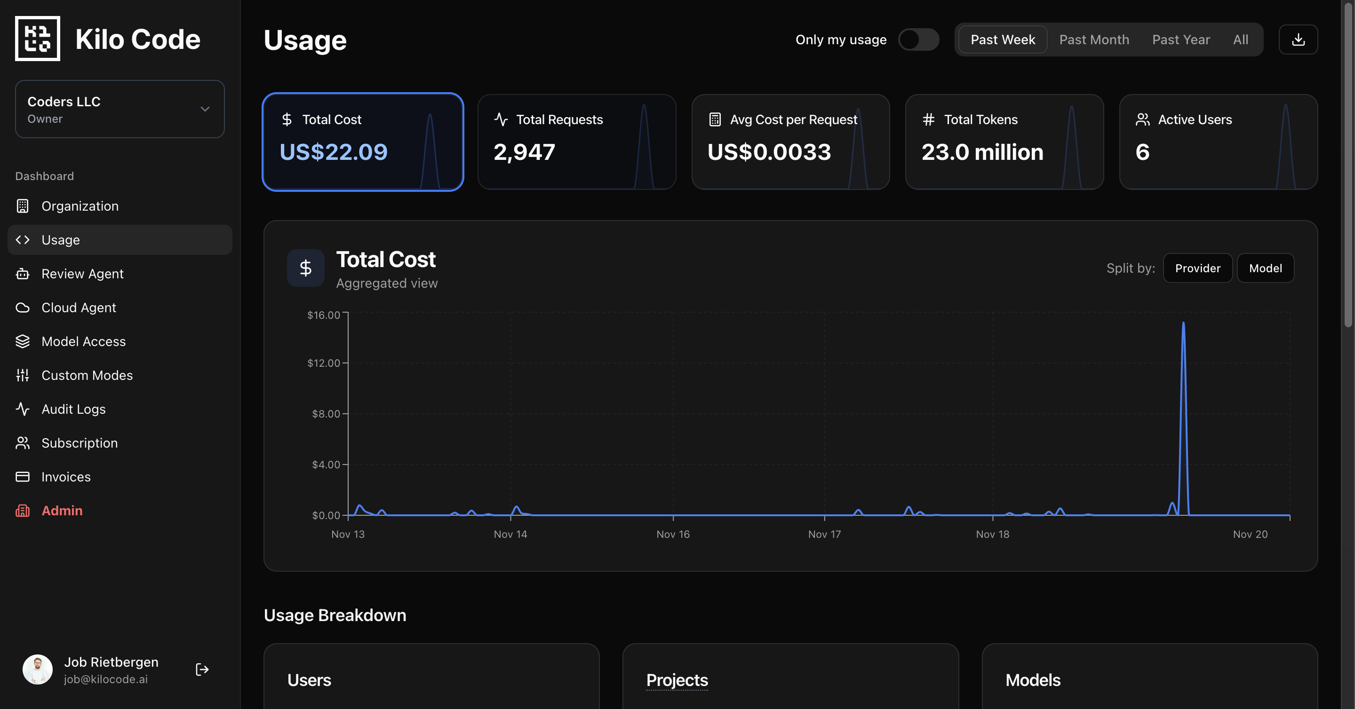Switch to the Past Month time range

pyautogui.click(x=1093, y=39)
